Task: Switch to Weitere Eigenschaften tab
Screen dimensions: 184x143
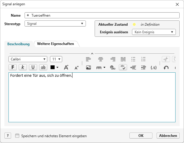Action: 55,44
